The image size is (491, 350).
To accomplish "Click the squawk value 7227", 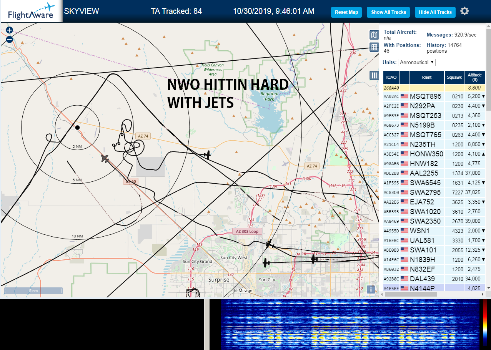I will pos(458,192).
